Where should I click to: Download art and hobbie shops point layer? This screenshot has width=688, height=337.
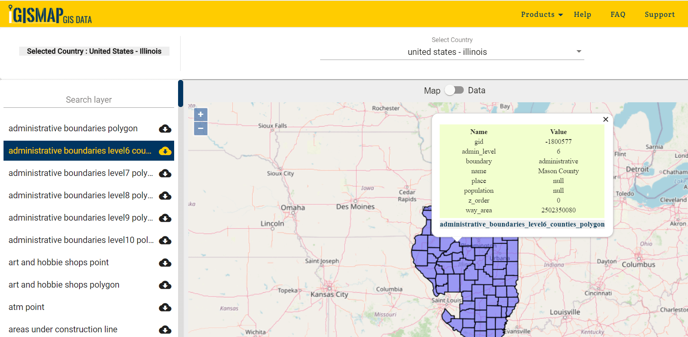pos(165,263)
